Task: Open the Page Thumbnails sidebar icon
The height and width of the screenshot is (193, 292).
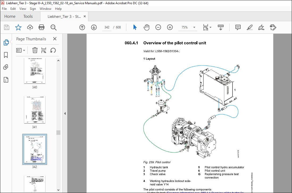Action: [x=6, y=42]
